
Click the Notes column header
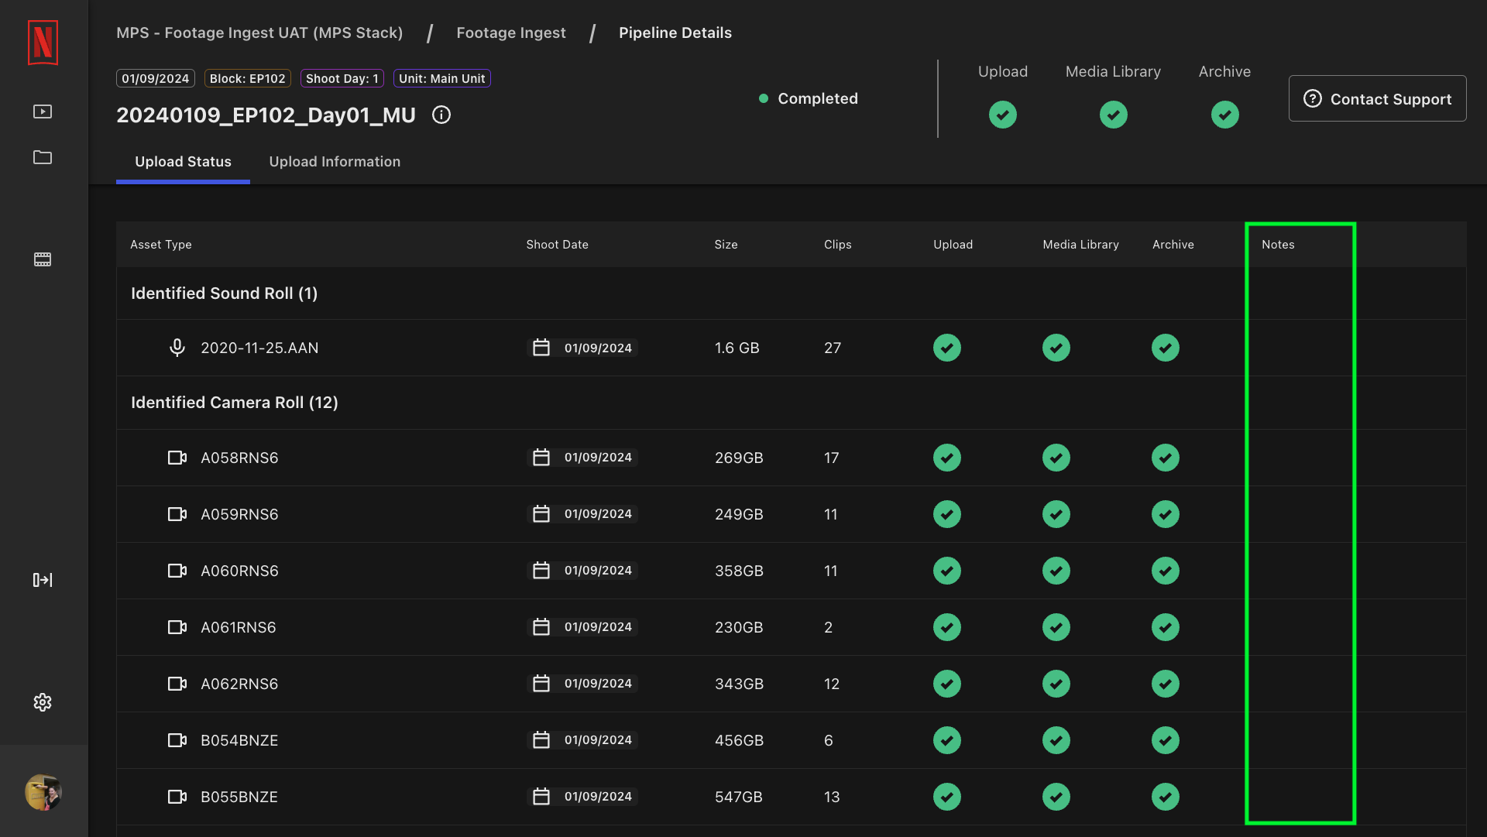1278,245
